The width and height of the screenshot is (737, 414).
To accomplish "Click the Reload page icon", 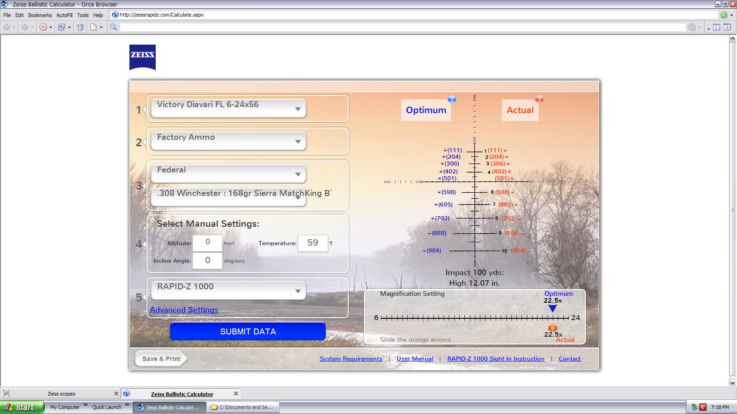I will pyautogui.click(x=61, y=27).
